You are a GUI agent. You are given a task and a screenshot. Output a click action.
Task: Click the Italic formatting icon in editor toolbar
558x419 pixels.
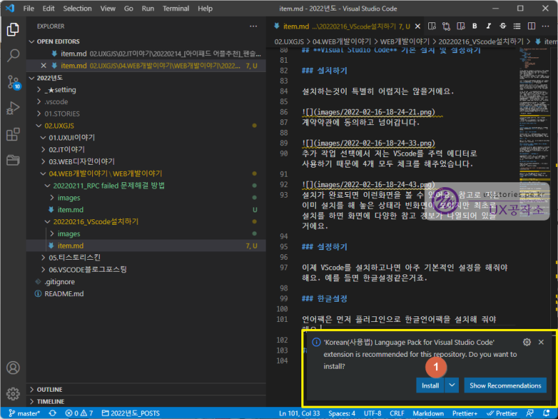tap(489, 26)
